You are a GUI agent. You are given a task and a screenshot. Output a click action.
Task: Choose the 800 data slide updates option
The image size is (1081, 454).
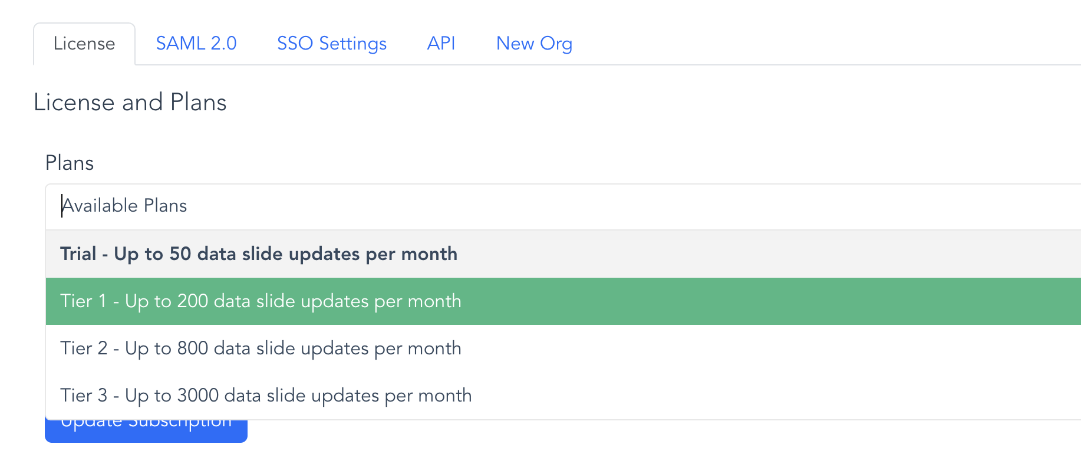tap(563, 348)
